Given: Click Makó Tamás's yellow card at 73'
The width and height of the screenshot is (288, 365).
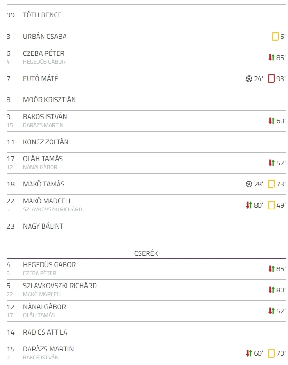Looking at the screenshot, I should point(272,184).
